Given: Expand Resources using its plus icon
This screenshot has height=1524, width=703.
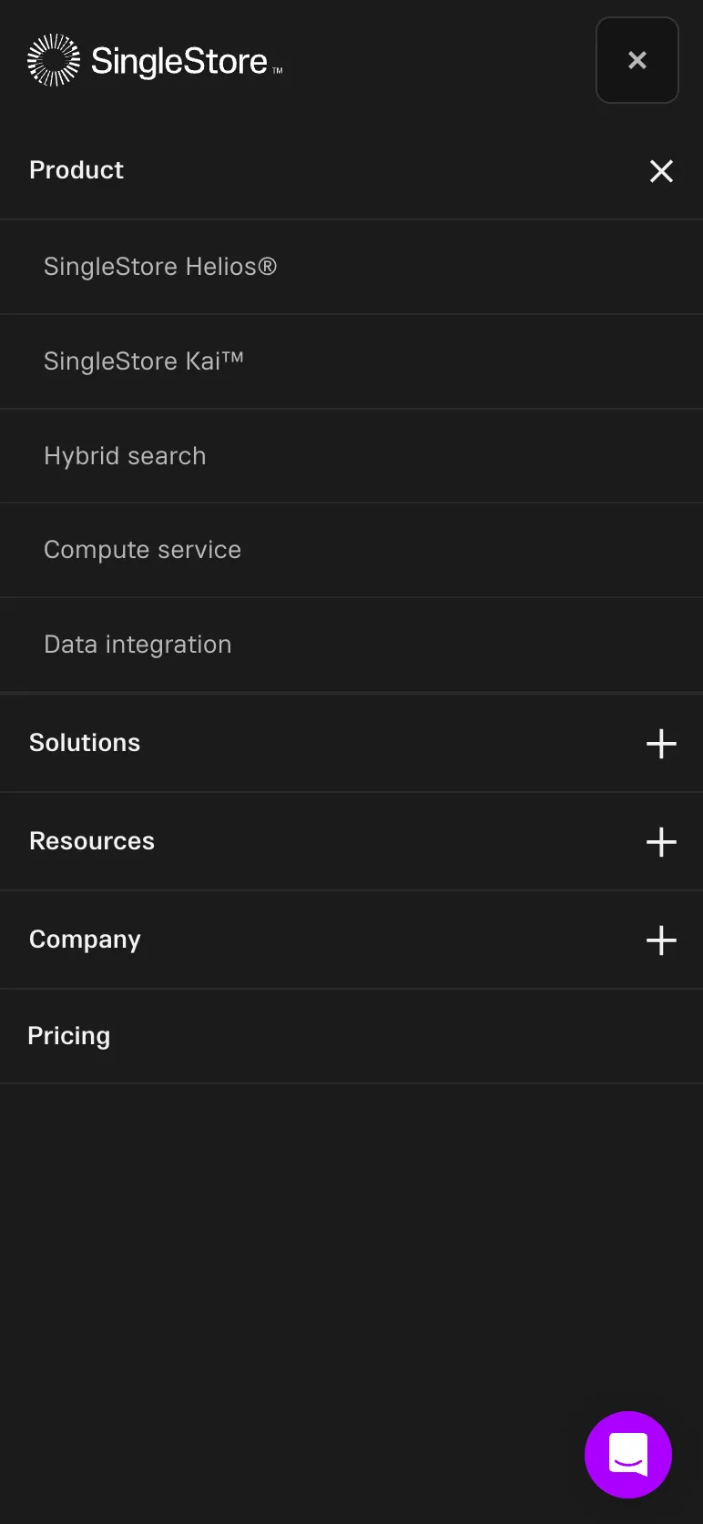Looking at the screenshot, I should (661, 842).
